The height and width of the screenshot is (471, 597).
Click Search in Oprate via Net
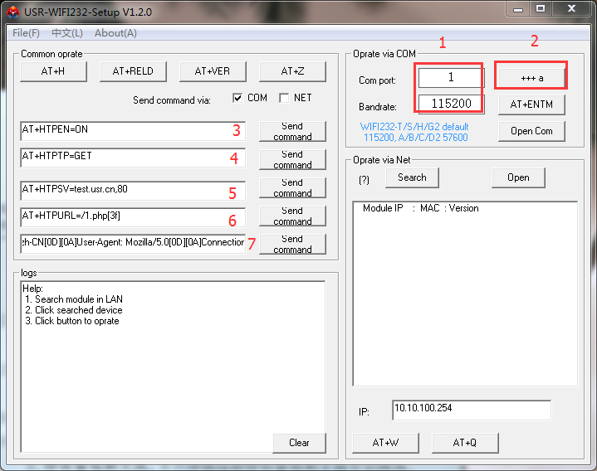pyautogui.click(x=412, y=177)
